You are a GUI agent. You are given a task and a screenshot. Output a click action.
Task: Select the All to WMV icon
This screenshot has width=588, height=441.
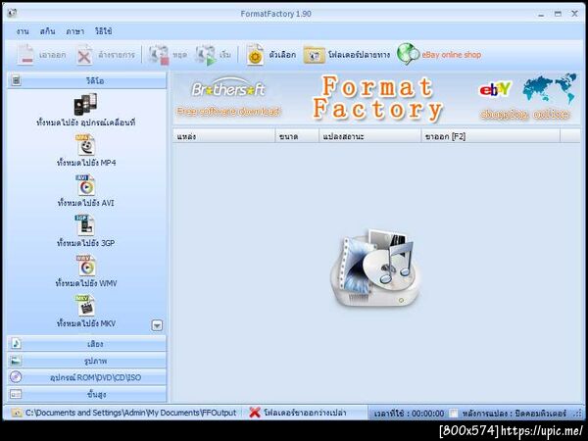(86, 266)
